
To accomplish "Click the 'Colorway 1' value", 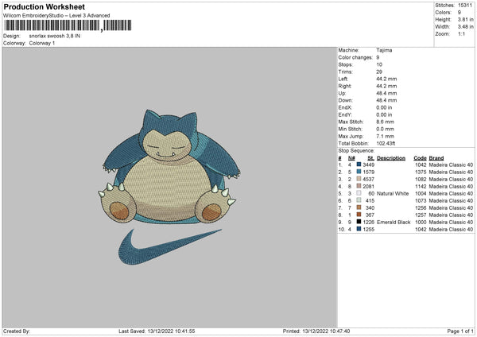I will tap(42, 43).
